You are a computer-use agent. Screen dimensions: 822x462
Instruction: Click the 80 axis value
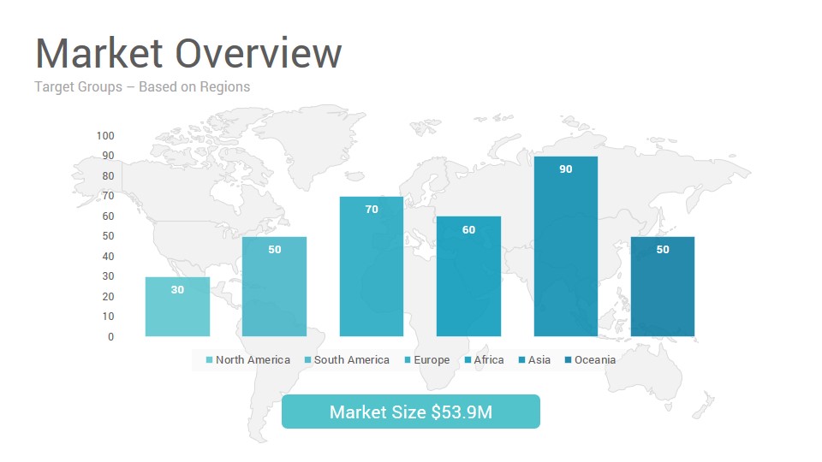tap(108, 176)
